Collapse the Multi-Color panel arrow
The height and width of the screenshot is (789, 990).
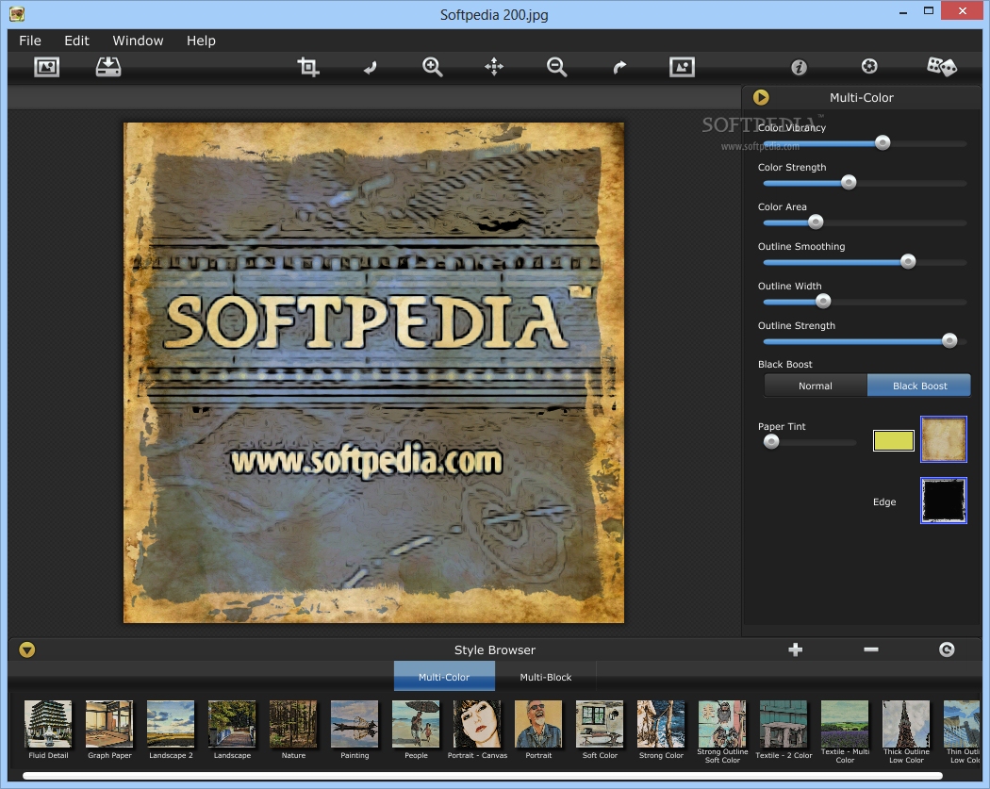[761, 97]
